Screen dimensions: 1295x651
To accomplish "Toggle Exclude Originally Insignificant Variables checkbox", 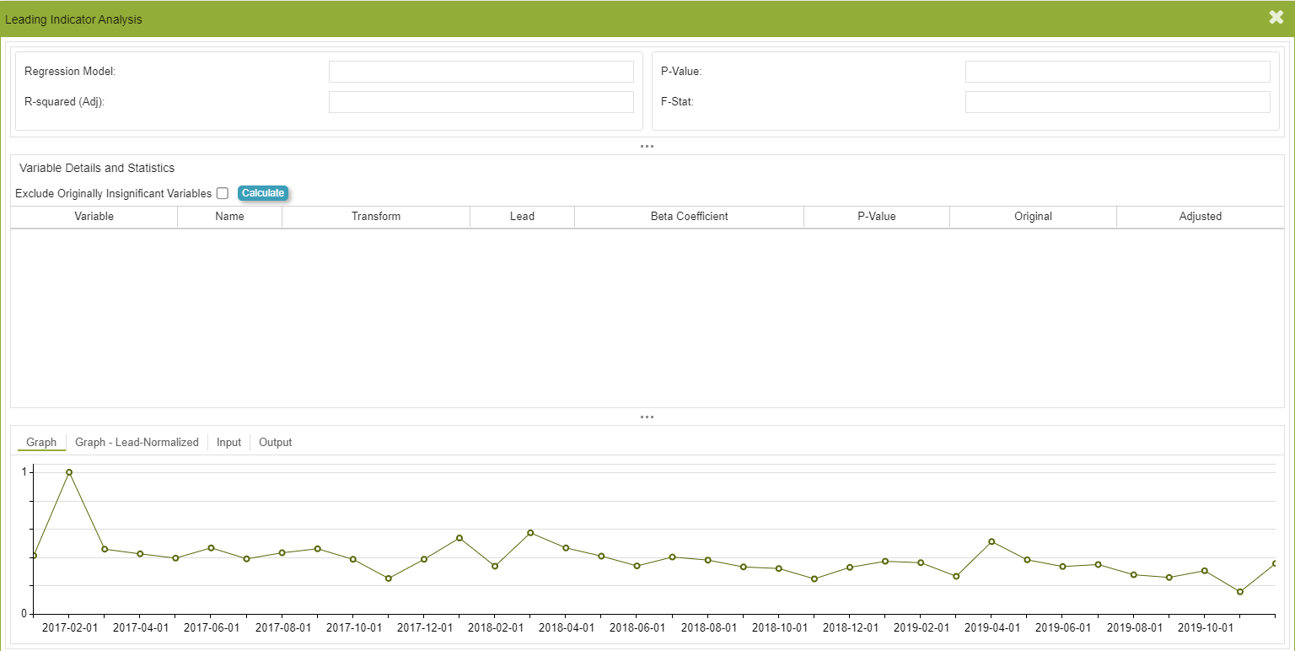I will coord(223,193).
